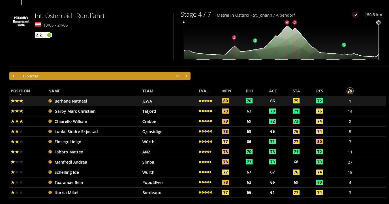Click the cyclist icon column header
The width and height of the screenshot is (389, 204).
point(350,91)
